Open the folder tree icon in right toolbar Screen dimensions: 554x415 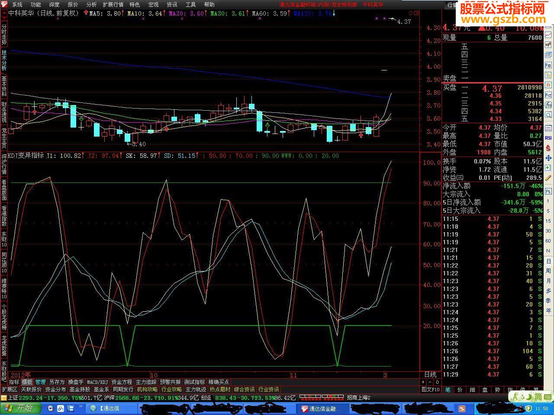pos(548,75)
